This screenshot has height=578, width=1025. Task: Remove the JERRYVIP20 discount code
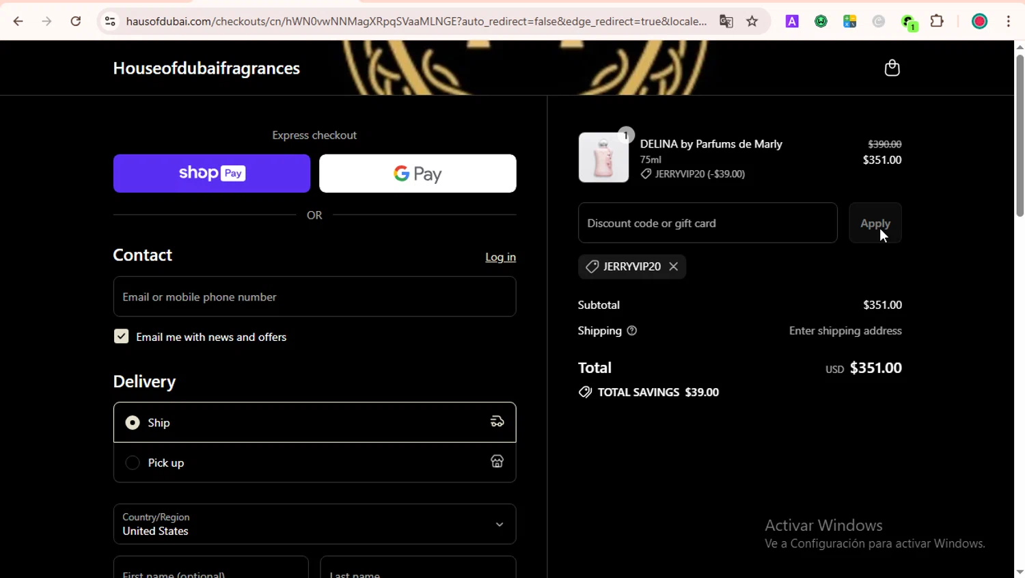(674, 266)
